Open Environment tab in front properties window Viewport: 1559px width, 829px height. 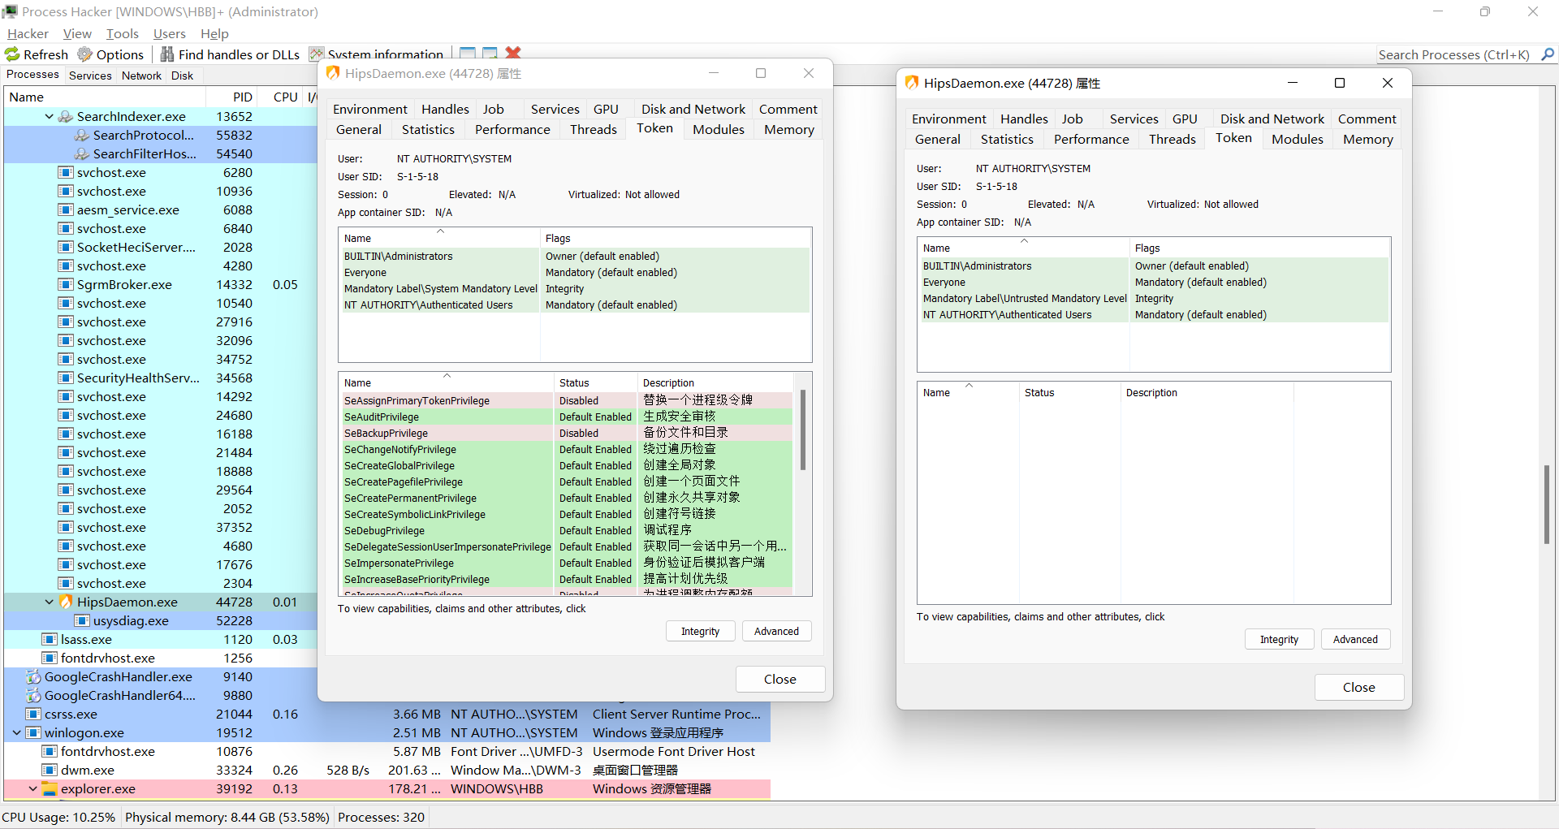coord(948,119)
